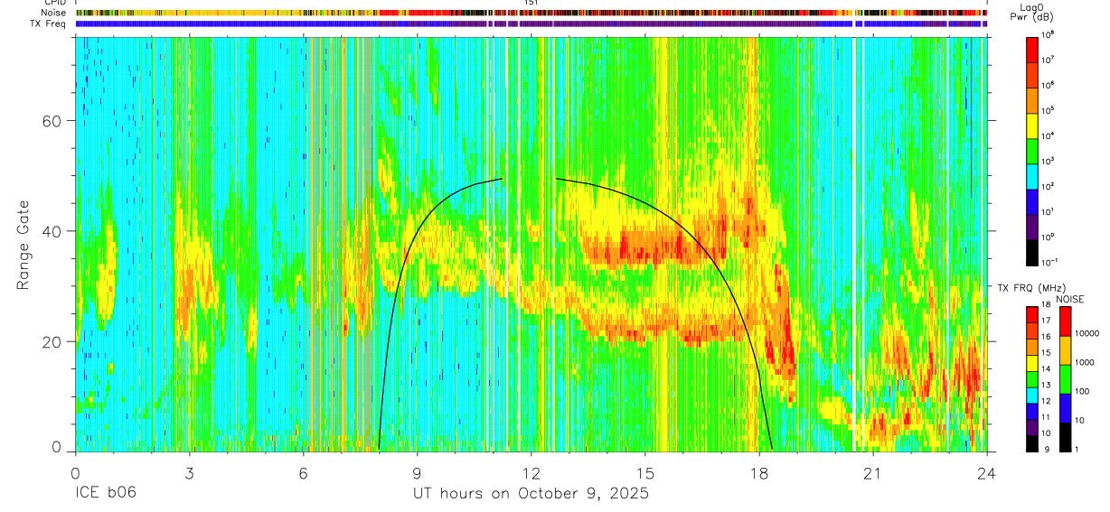1110x512 pixels.
Task: Click the red segment of TX FRQ colorbar
Action: click(1033, 315)
